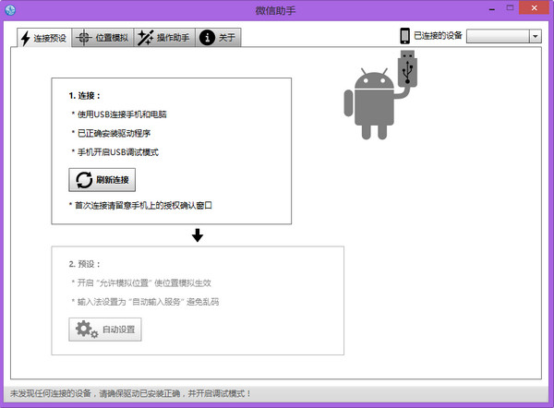Image resolution: width=554 pixels, height=408 pixels.
Task: Open the 位置模拟 tab
Action: [x=102, y=38]
